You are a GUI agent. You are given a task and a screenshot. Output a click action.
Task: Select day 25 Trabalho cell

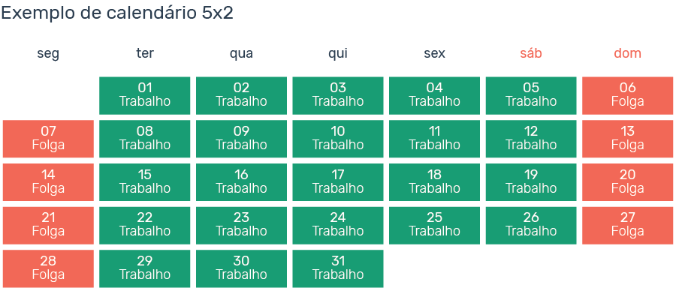434,225
